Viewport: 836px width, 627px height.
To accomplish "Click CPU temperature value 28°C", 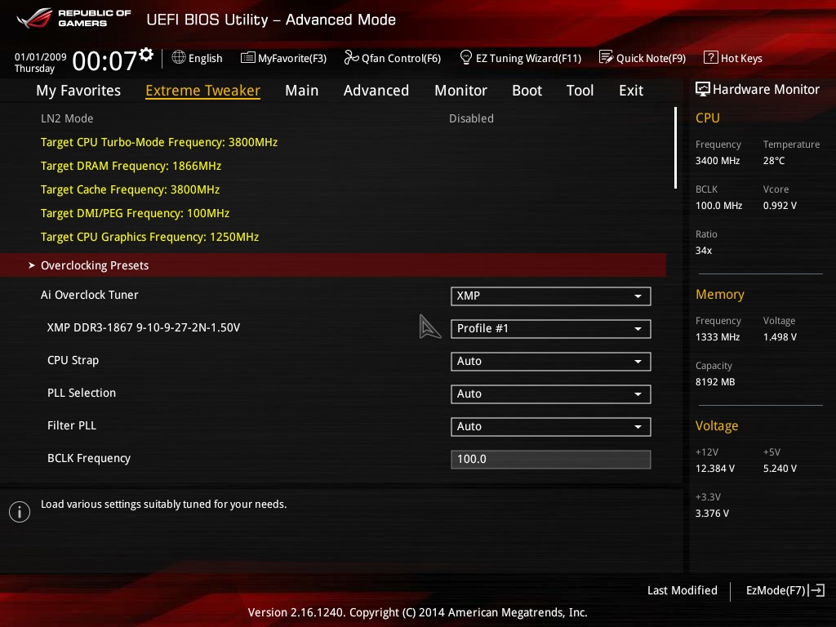I will pyautogui.click(x=774, y=161).
